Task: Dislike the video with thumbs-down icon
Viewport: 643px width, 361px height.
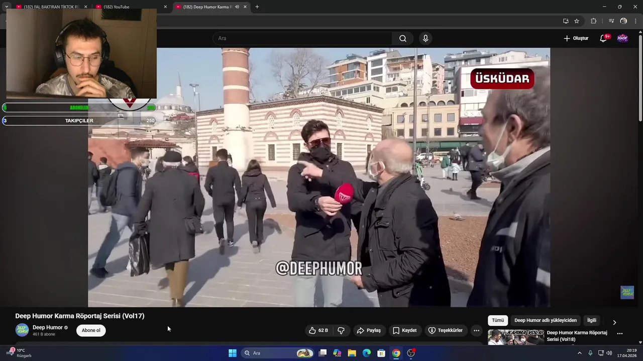Action: click(x=341, y=330)
